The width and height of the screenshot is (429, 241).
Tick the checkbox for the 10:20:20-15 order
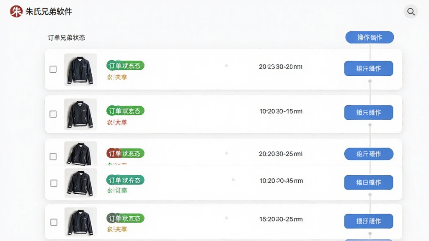click(x=53, y=114)
